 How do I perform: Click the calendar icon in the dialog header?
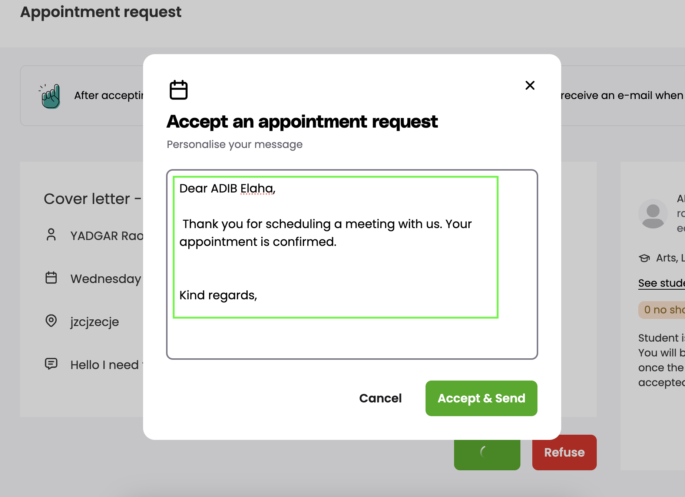(x=179, y=90)
